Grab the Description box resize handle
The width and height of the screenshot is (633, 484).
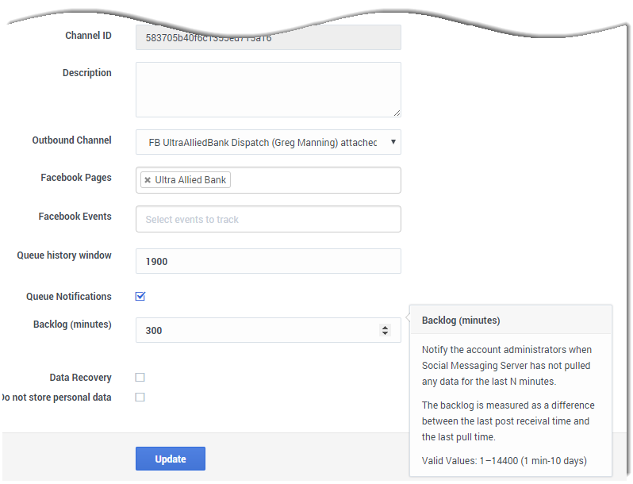coord(396,113)
